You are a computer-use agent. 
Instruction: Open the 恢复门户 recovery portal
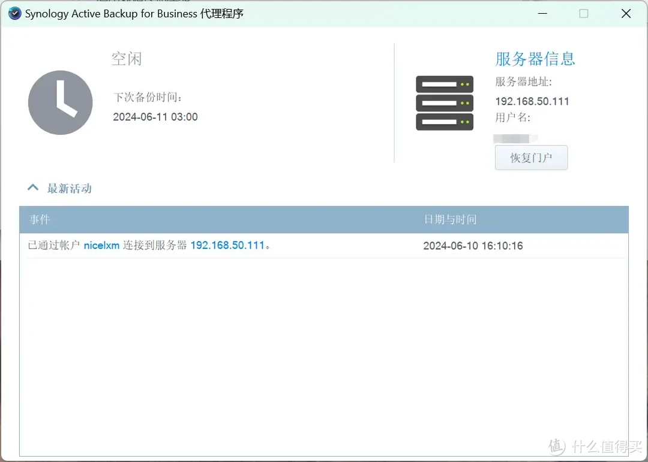coord(530,157)
